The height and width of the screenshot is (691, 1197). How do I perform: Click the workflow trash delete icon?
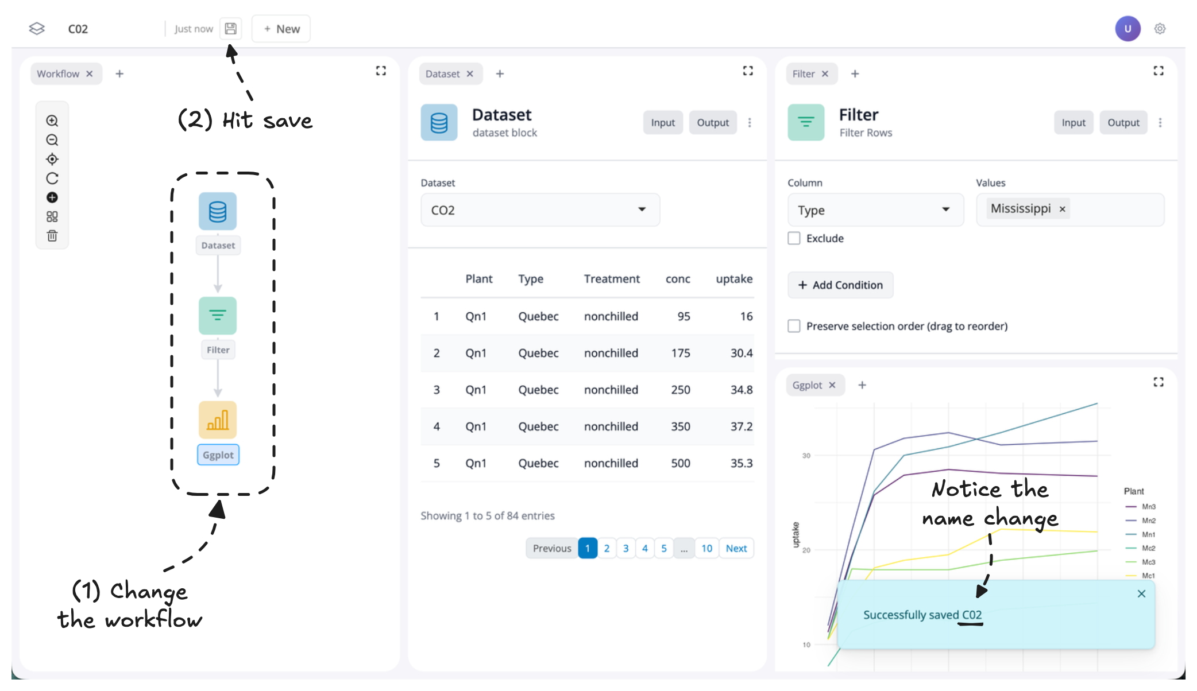pos(52,236)
